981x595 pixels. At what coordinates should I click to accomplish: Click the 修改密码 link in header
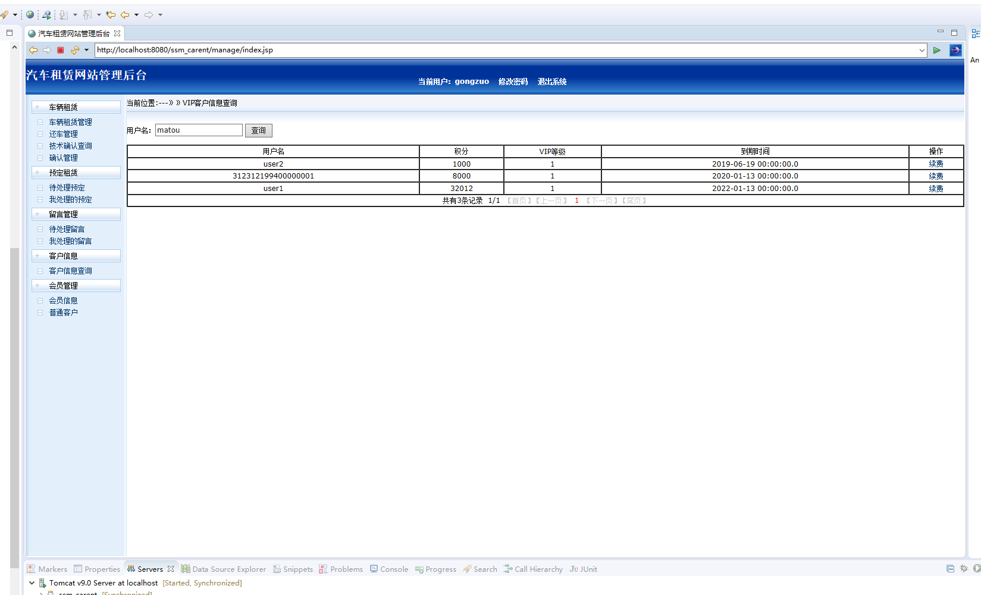pyautogui.click(x=513, y=82)
